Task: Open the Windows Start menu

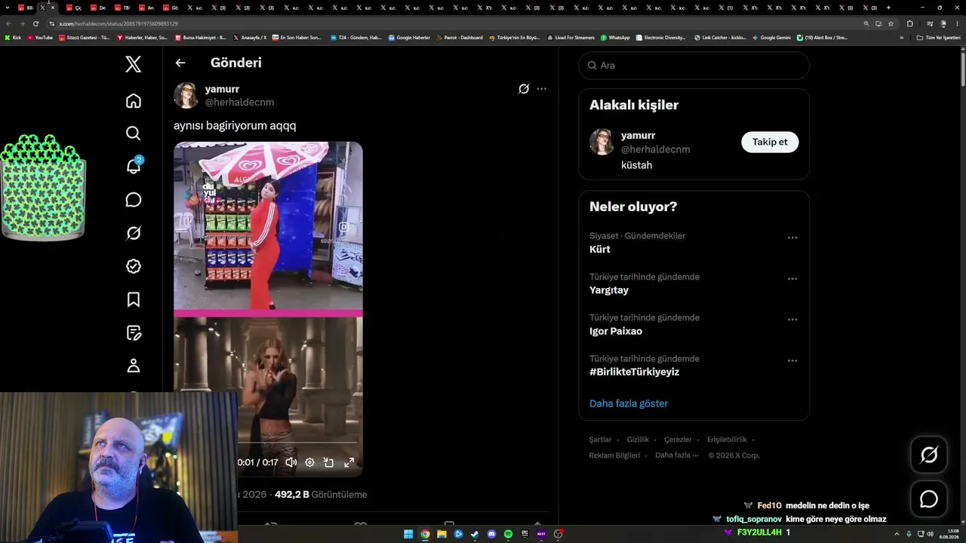Action: tap(408, 534)
